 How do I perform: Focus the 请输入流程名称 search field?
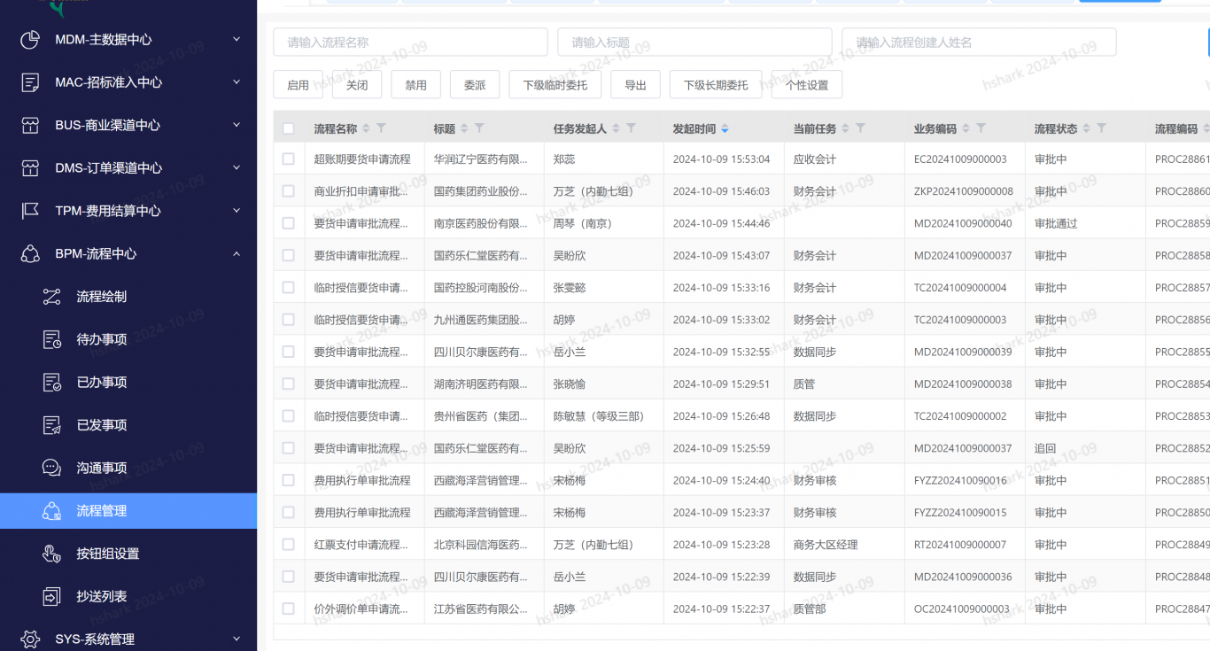(410, 42)
